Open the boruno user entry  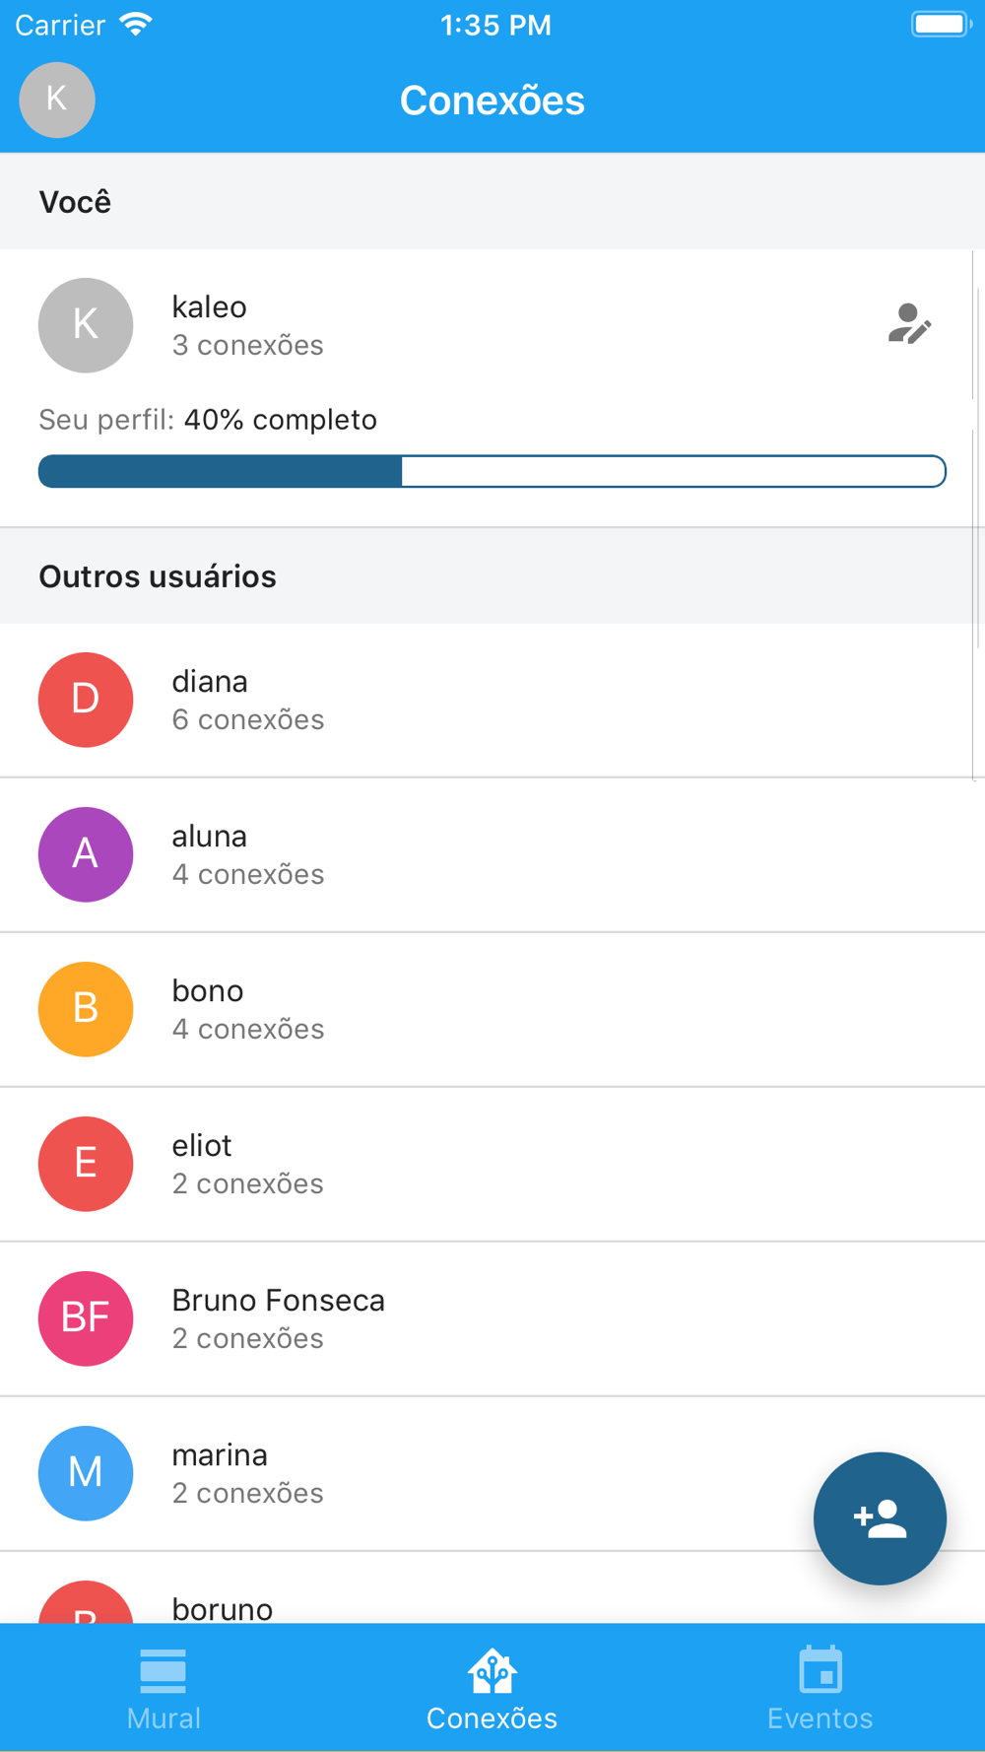click(x=492, y=1588)
